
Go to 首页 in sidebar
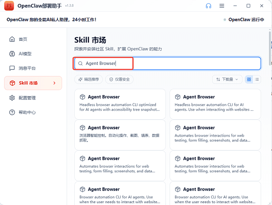(x=33, y=39)
